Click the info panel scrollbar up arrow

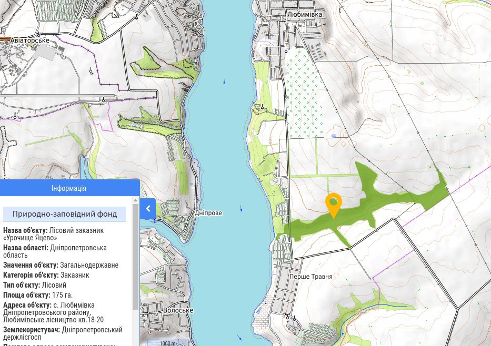coord(135,200)
